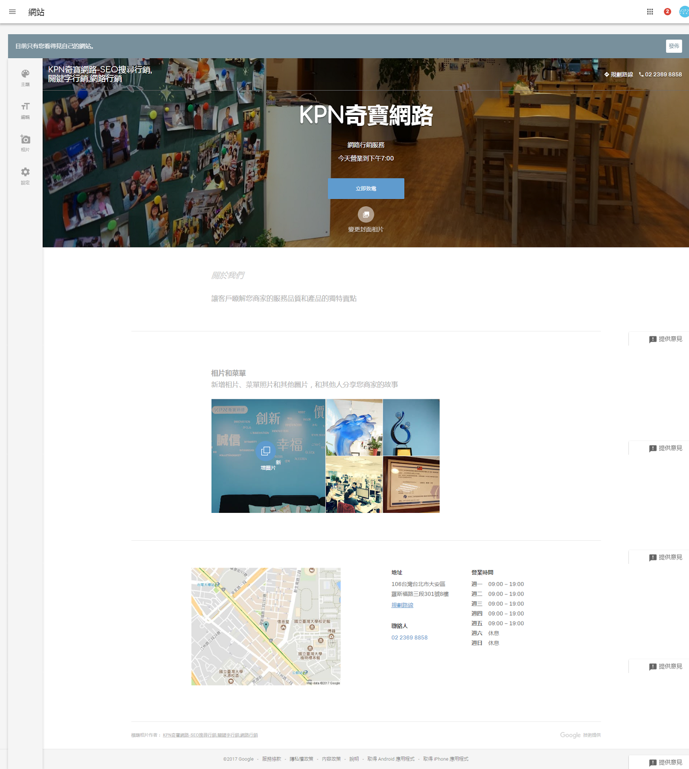The height and width of the screenshot is (769, 689).
Task: Click the 營業時間 heading
Action: [x=482, y=572]
